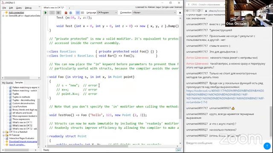Open the Tuples - deconstructing sample

click(24, 100)
